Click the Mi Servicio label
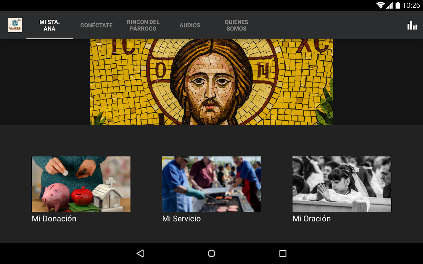Viewport: 423px width, 264px height. [182, 219]
